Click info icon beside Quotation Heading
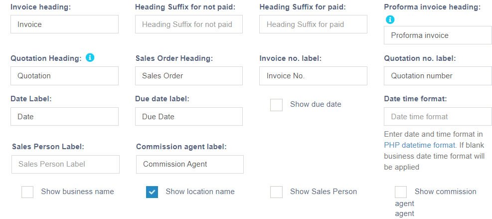492x219 pixels. [90, 58]
